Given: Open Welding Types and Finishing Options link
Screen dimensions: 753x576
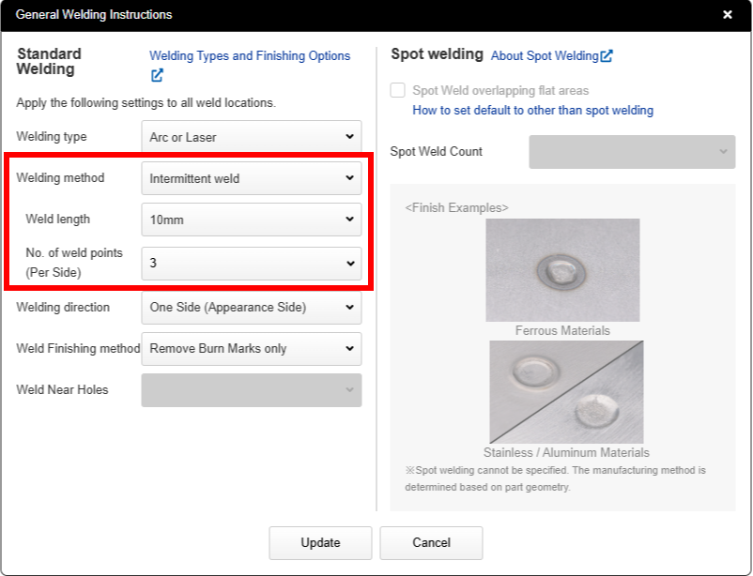Looking at the screenshot, I should (249, 56).
